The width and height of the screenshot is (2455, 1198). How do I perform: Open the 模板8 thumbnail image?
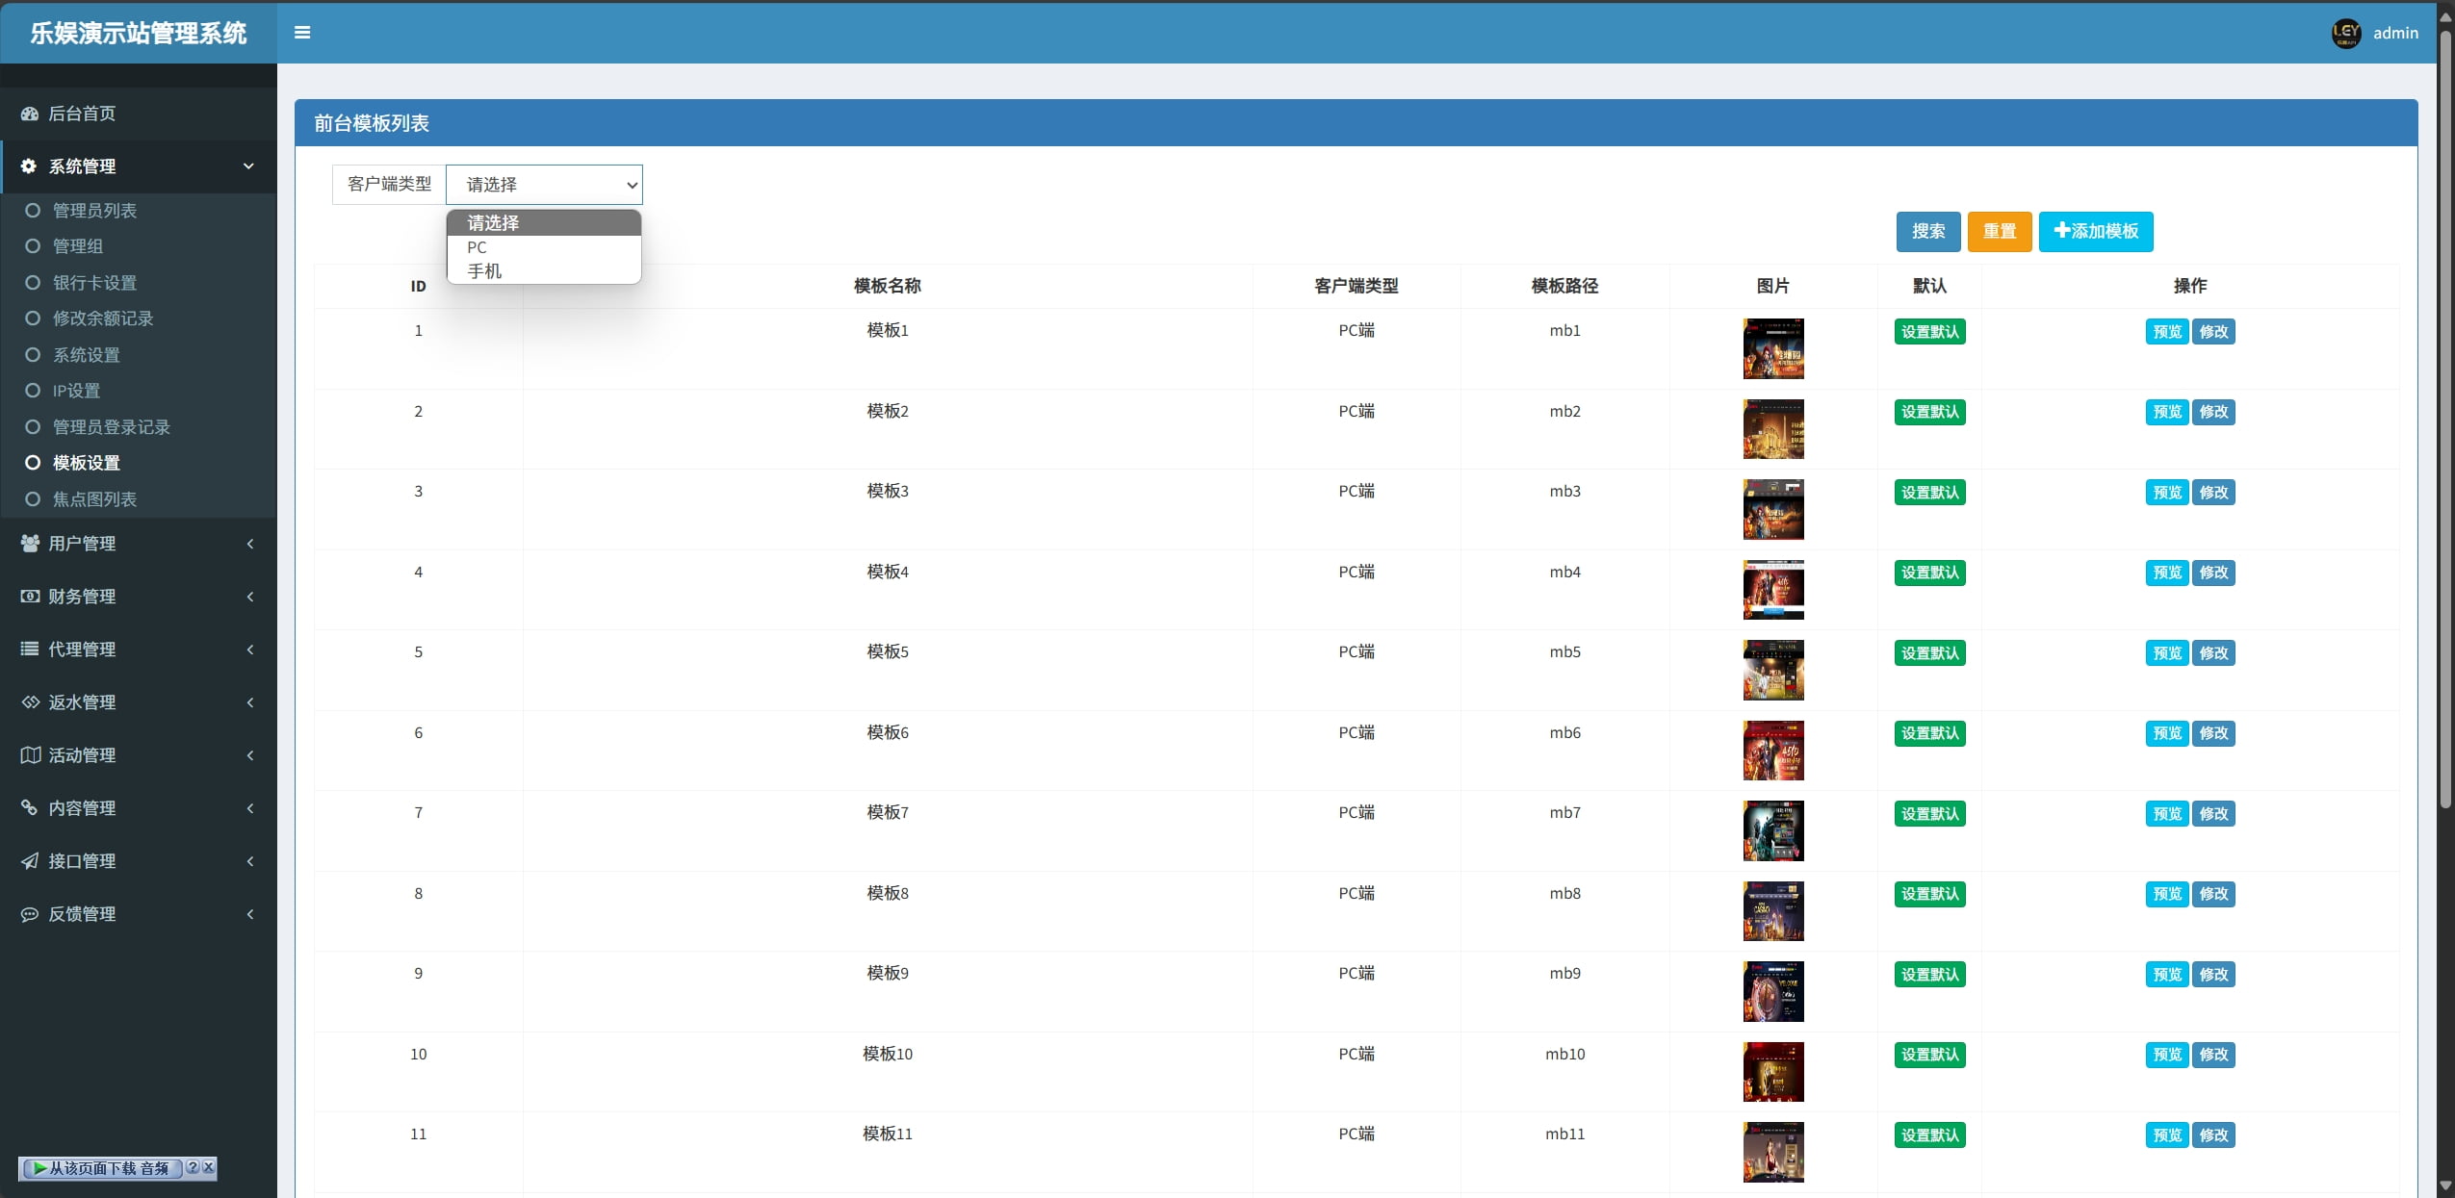tap(1773, 911)
